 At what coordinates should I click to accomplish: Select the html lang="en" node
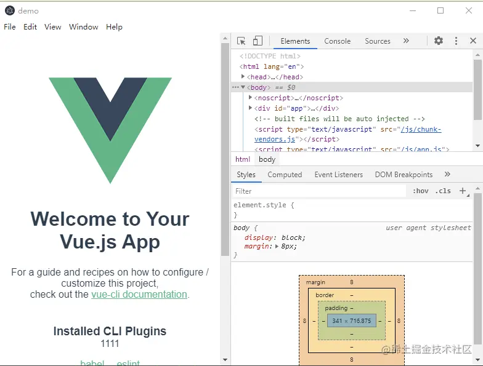coord(271,66)
